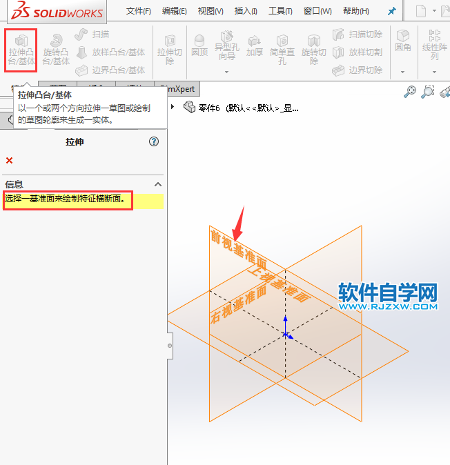Click the SOLIDWORKS logo
450x465 pixels.
coord(57,10)
